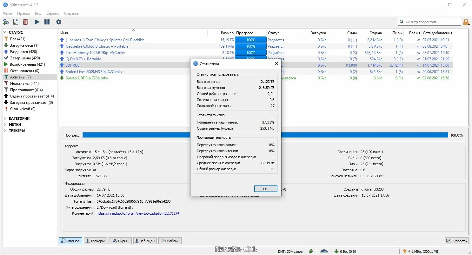Click the Add torrent file toolbar icon

click(16, 22)
